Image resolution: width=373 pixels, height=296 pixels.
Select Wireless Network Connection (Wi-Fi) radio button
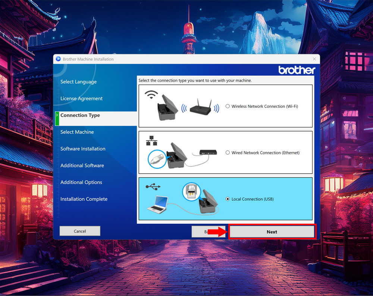(228, 106)
